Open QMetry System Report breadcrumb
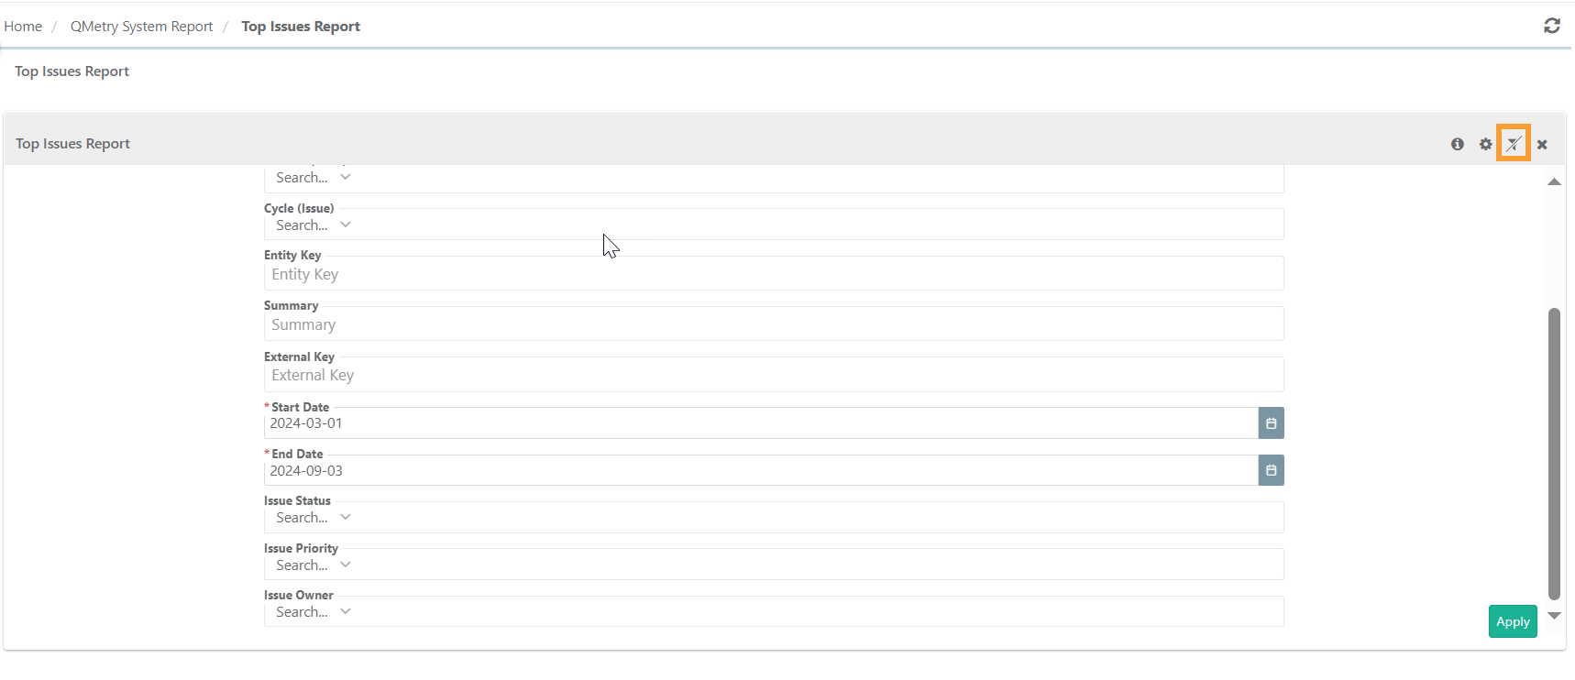This screenshot has height=680, width=1575. click(x=141, y=27)
